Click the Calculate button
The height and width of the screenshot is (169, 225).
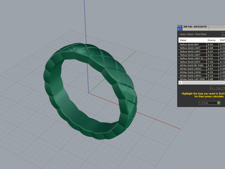[x=210, y=103]
